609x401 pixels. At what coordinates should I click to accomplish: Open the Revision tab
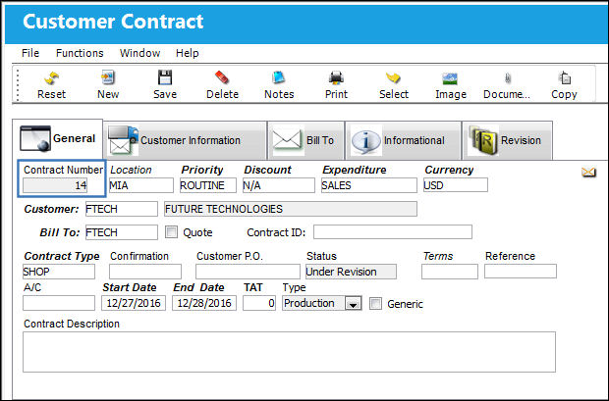click(x=507, y=140)
